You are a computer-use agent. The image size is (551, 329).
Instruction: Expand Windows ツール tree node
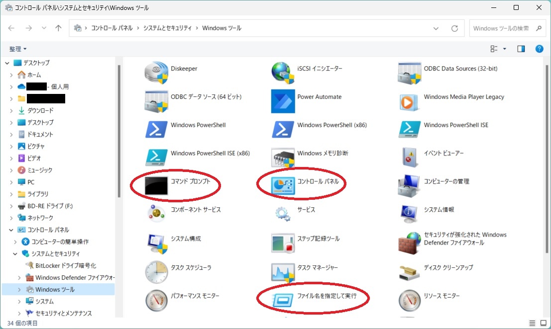point(19,290)
